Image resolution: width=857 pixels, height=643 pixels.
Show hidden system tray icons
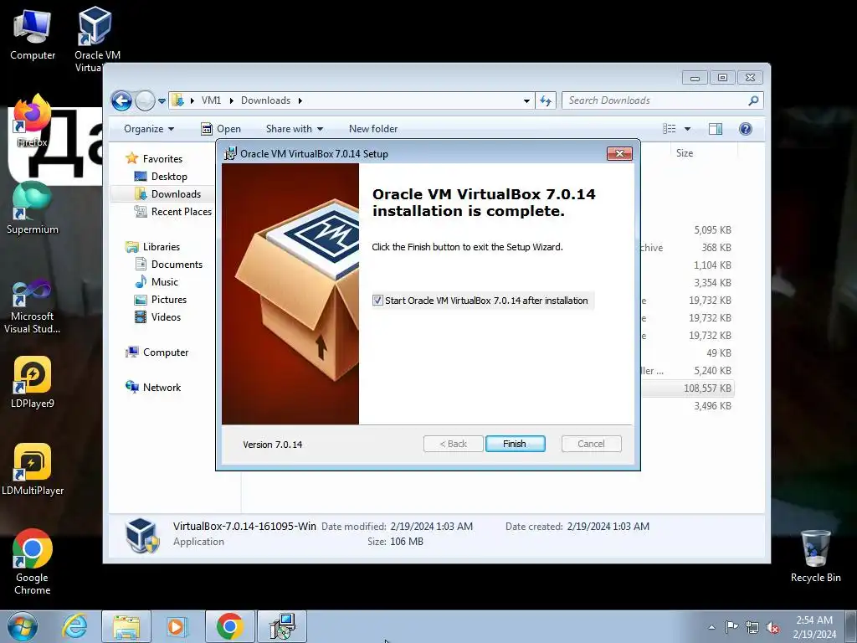click(711, 627)
